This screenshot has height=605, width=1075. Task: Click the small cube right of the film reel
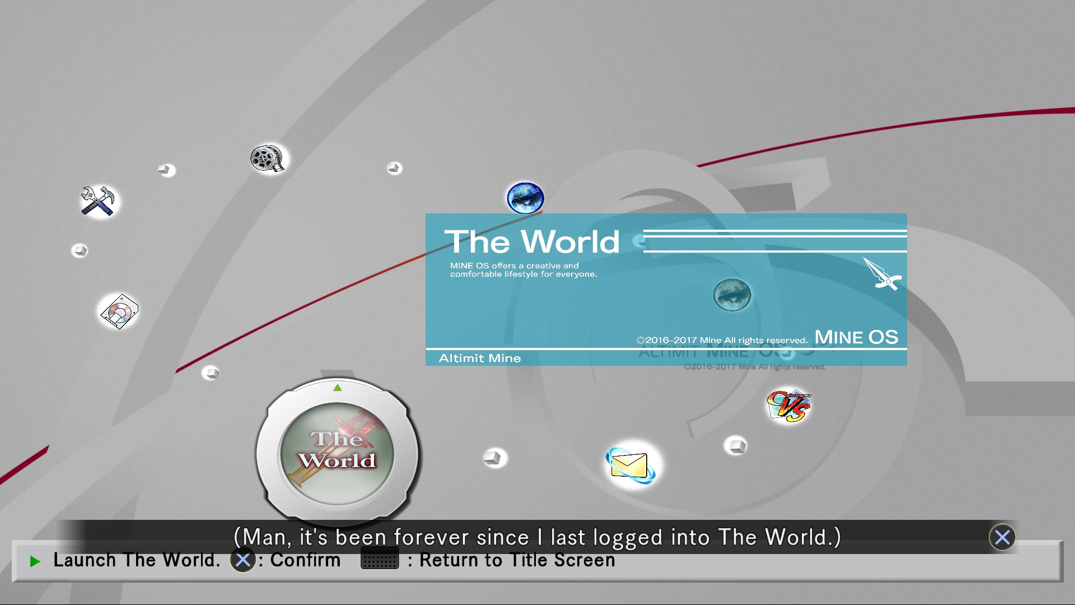pos(394,168)
